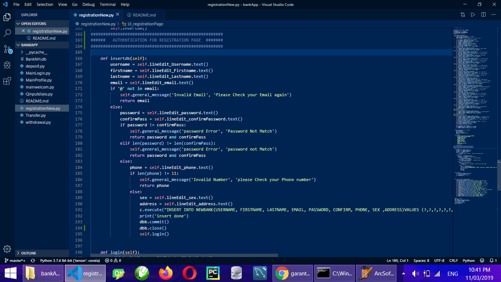Change Spaces: 8 indentation setting

[421, 260]
